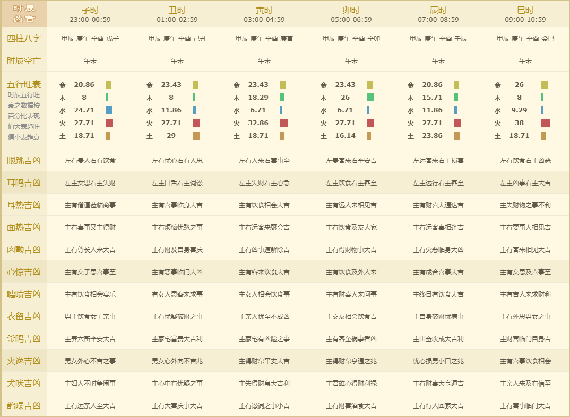Click the 犬吠吉凶 row label
This screenshot has width=570, height=417.
click(24, 383)
